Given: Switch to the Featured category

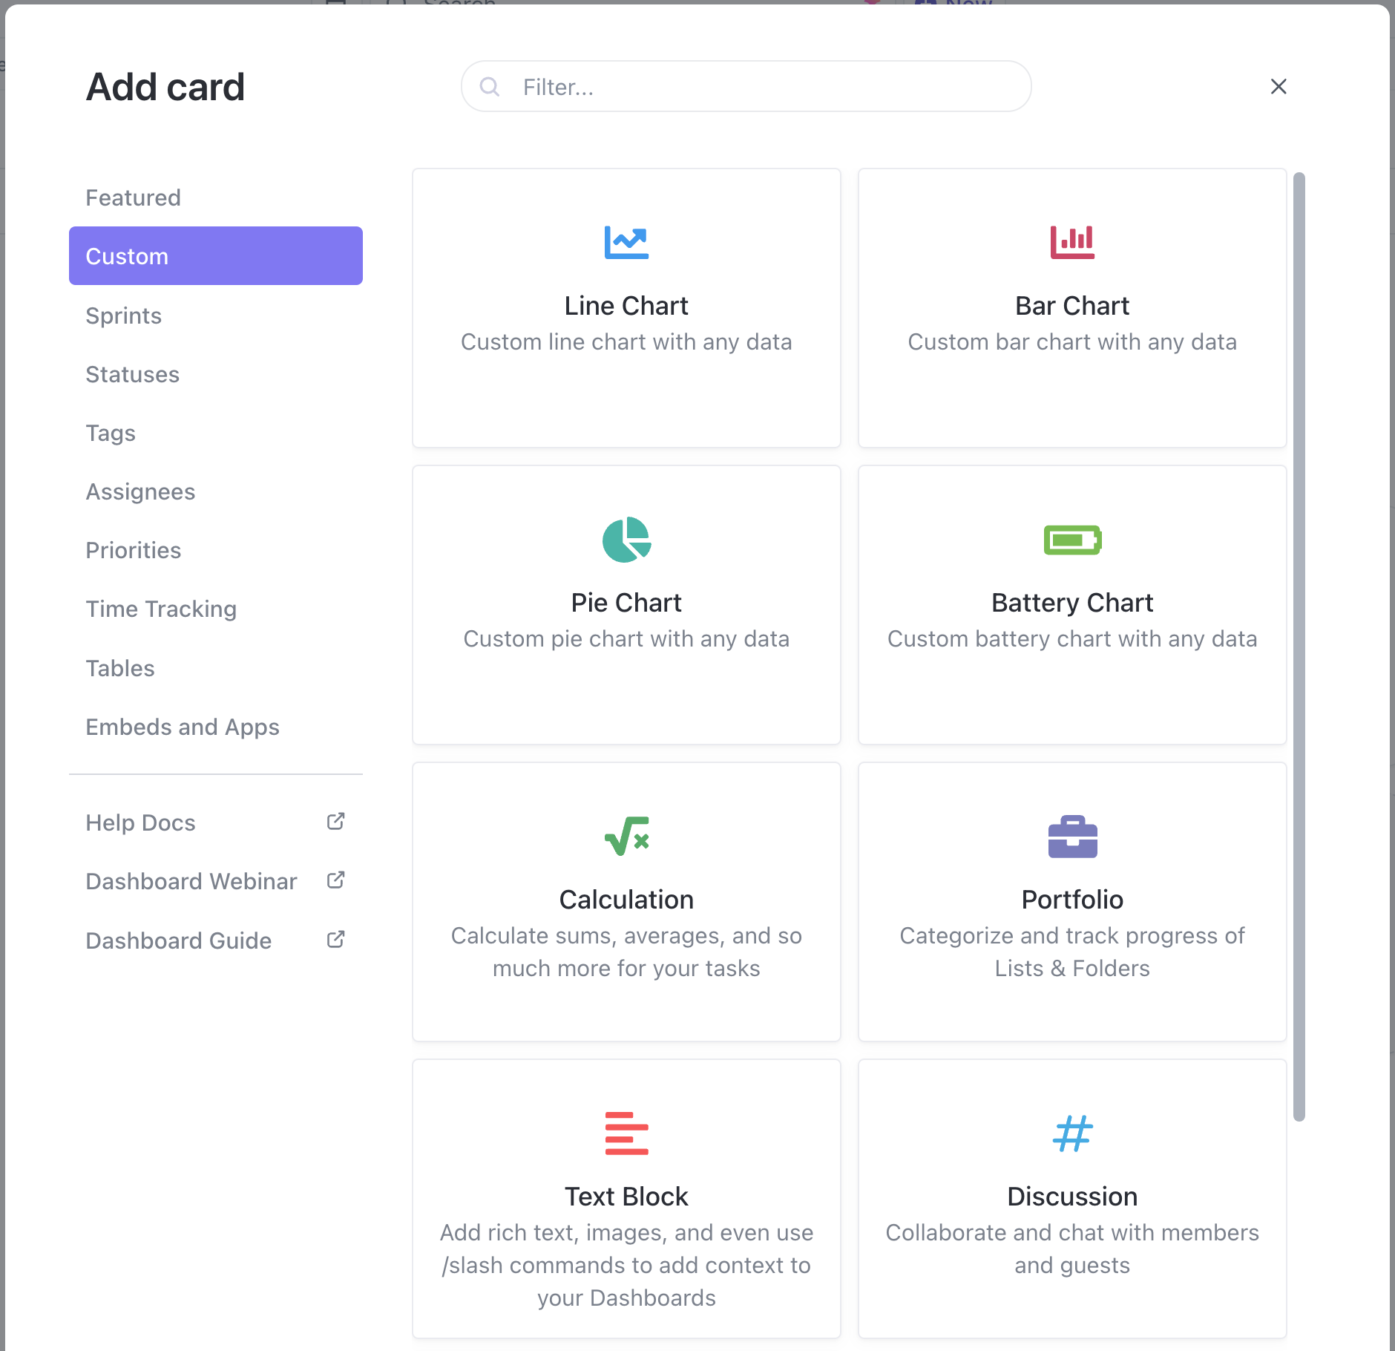Looking at the screenshot, I should click(x=134, y=197).
